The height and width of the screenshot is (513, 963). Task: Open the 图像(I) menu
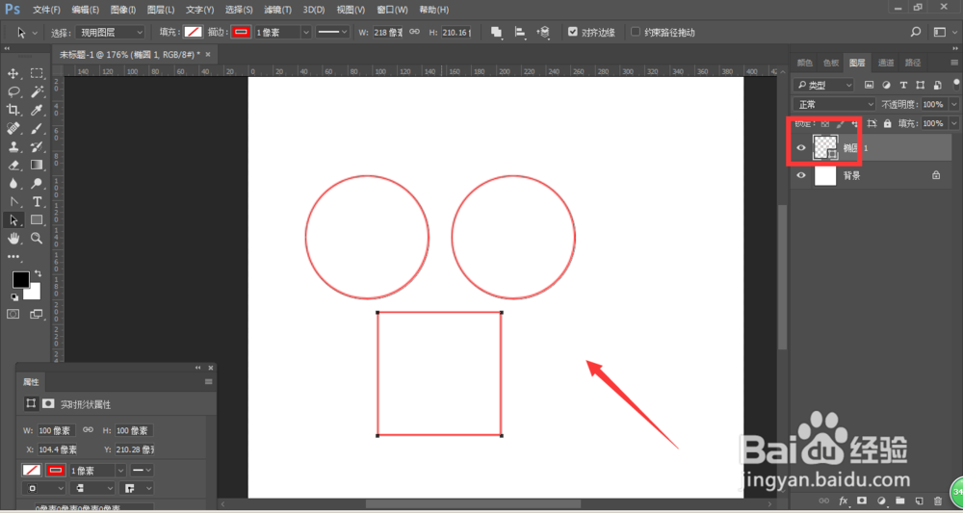click(x=123, y=10)
